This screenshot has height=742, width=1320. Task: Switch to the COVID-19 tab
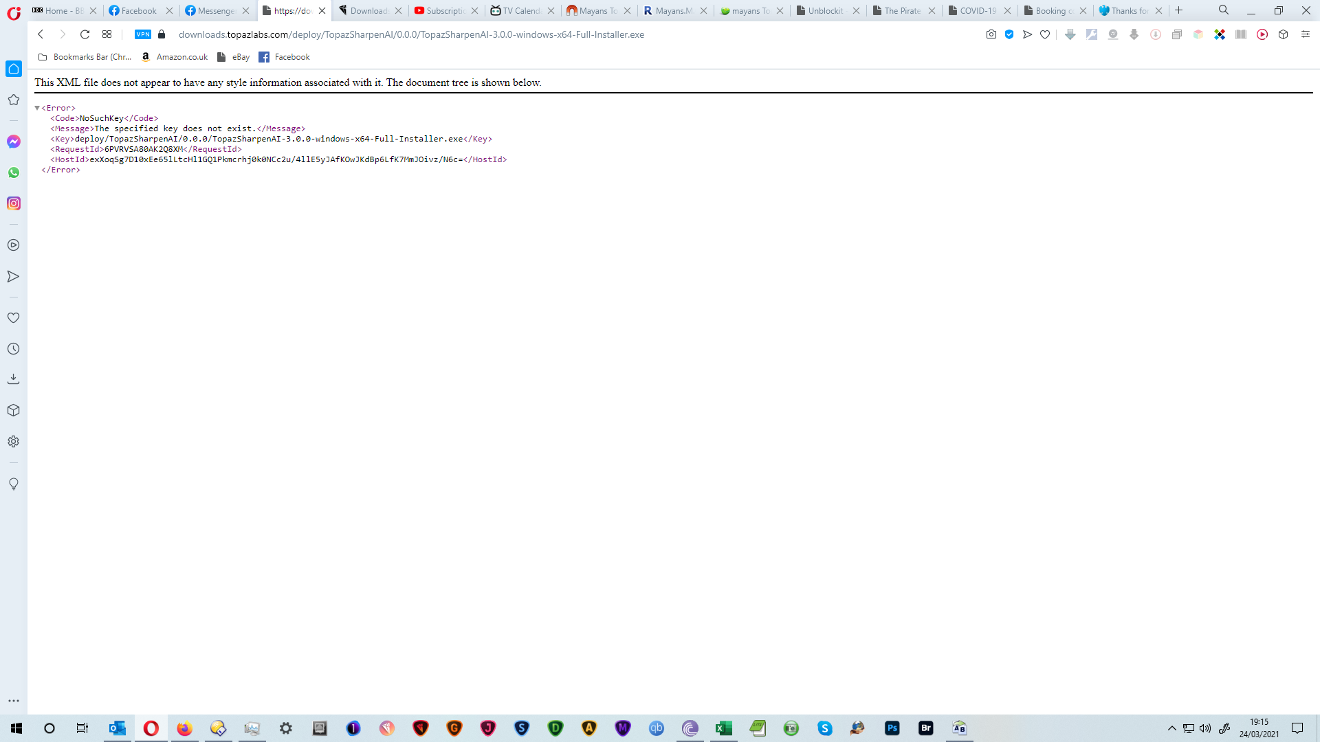(977, 10)
